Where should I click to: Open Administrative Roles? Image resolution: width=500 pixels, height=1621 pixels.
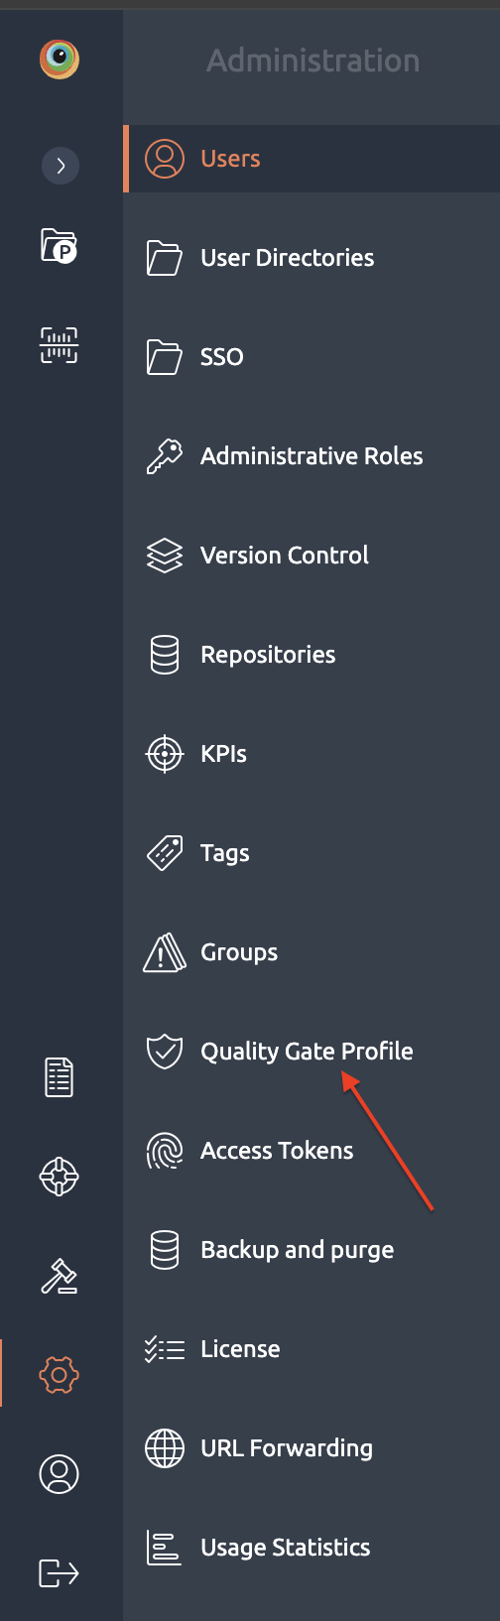312,456
